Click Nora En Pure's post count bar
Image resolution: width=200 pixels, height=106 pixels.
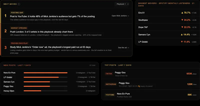pyautogui.click(x=45, y=73)
